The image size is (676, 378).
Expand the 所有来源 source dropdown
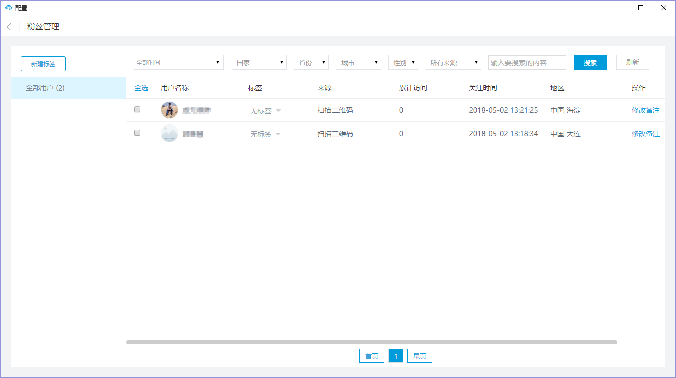453,62
